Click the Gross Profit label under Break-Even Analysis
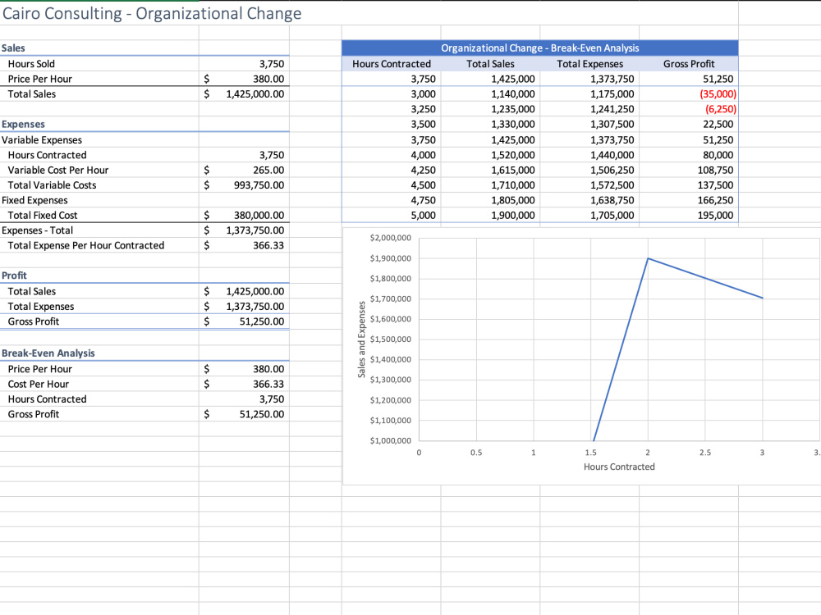Screen dimensions: 821x615 (x=34, y=415)
